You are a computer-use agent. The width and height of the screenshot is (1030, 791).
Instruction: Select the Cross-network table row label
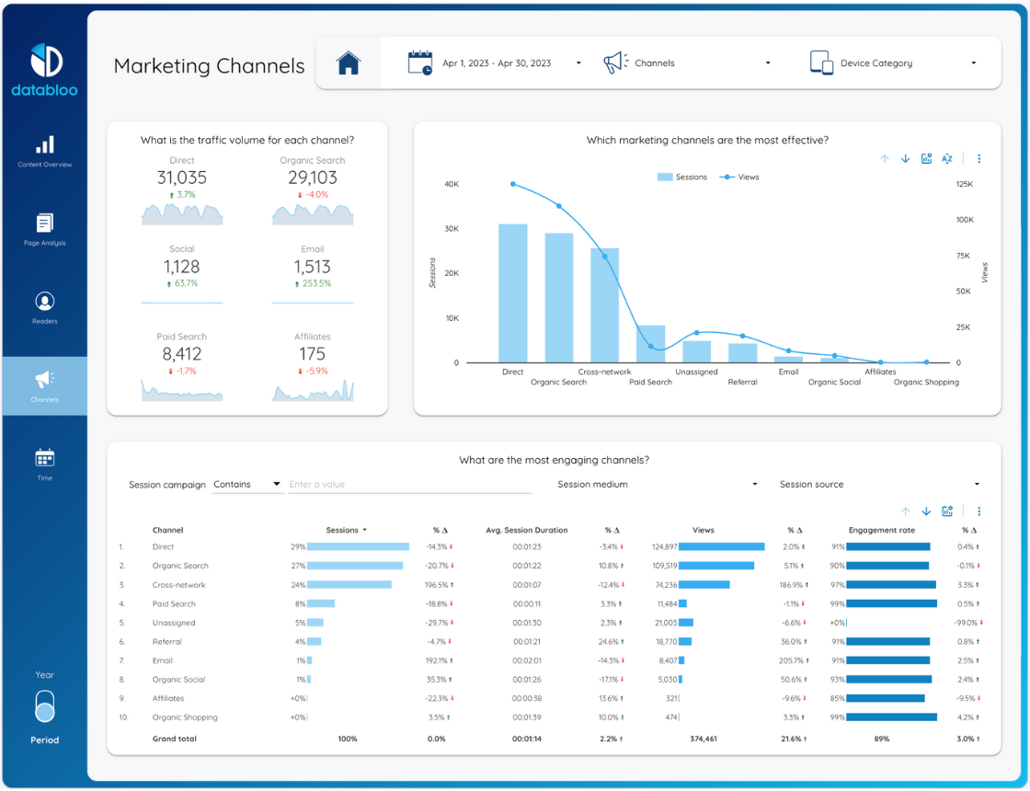[178, 585]
